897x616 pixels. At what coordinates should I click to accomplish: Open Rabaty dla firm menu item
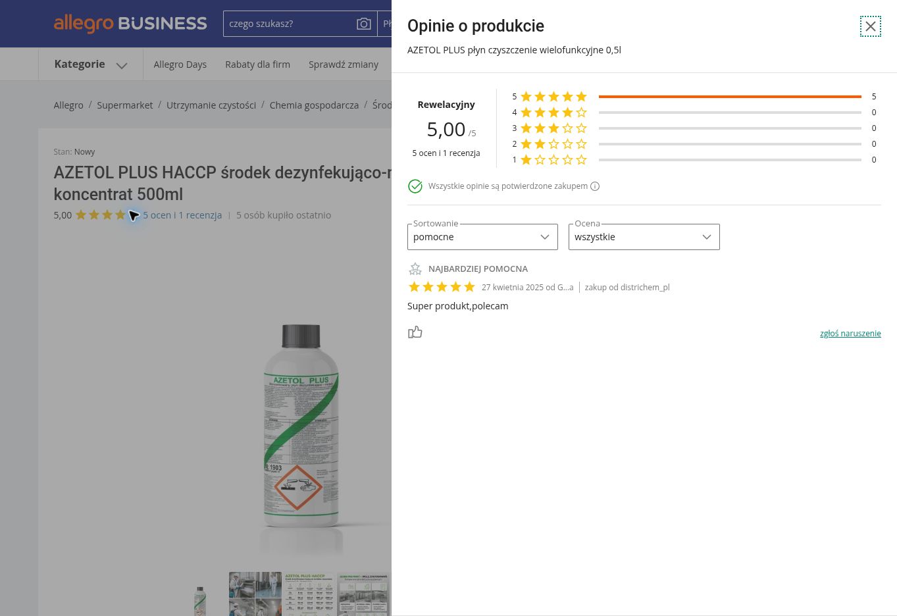(257, 64)
